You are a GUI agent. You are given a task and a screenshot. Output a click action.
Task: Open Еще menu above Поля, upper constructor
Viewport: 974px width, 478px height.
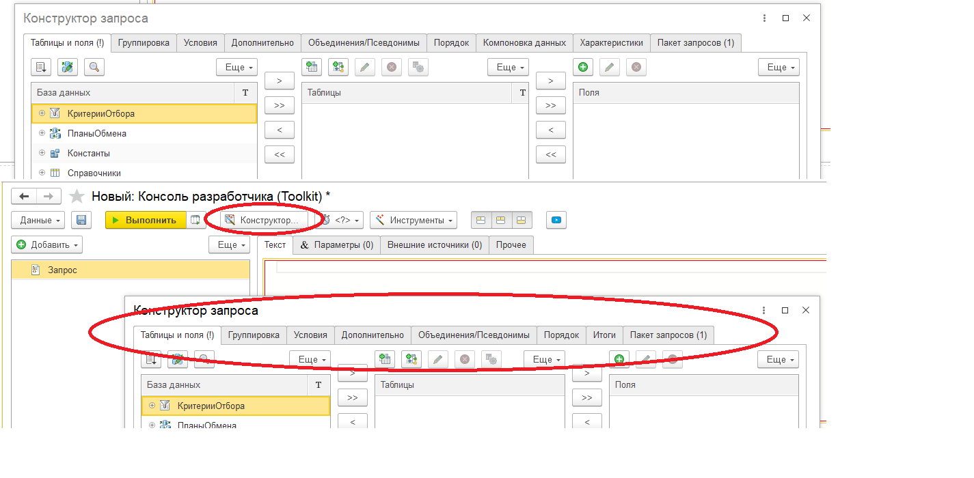[779, 67]
